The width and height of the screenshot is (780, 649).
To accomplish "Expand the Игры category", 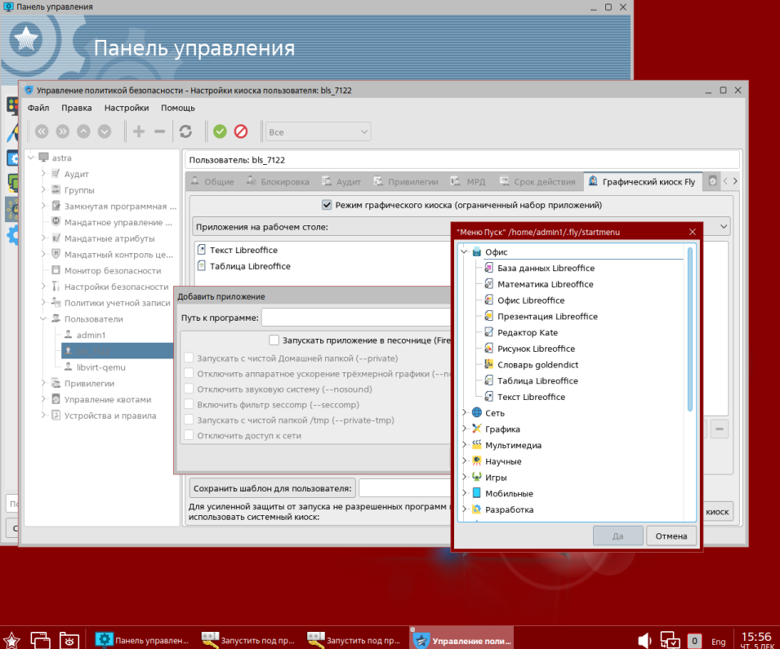I will click(x=465, y=477).
